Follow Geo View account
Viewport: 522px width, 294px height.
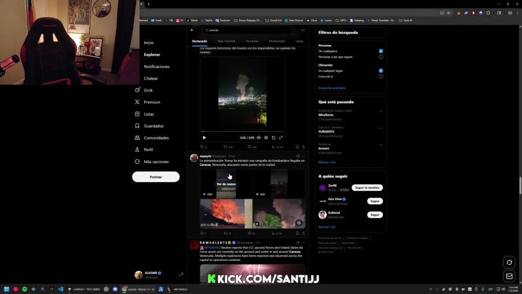point(375,201)
